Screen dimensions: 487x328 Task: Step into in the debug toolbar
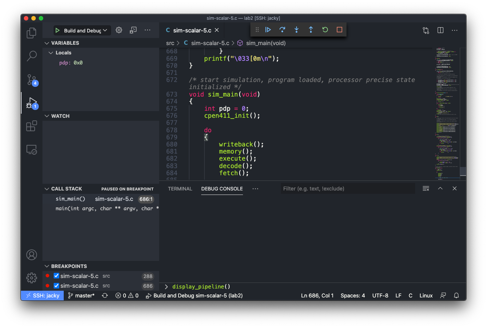297,29
